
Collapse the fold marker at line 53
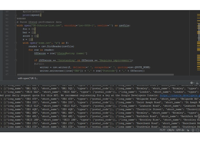click(16, 26)
